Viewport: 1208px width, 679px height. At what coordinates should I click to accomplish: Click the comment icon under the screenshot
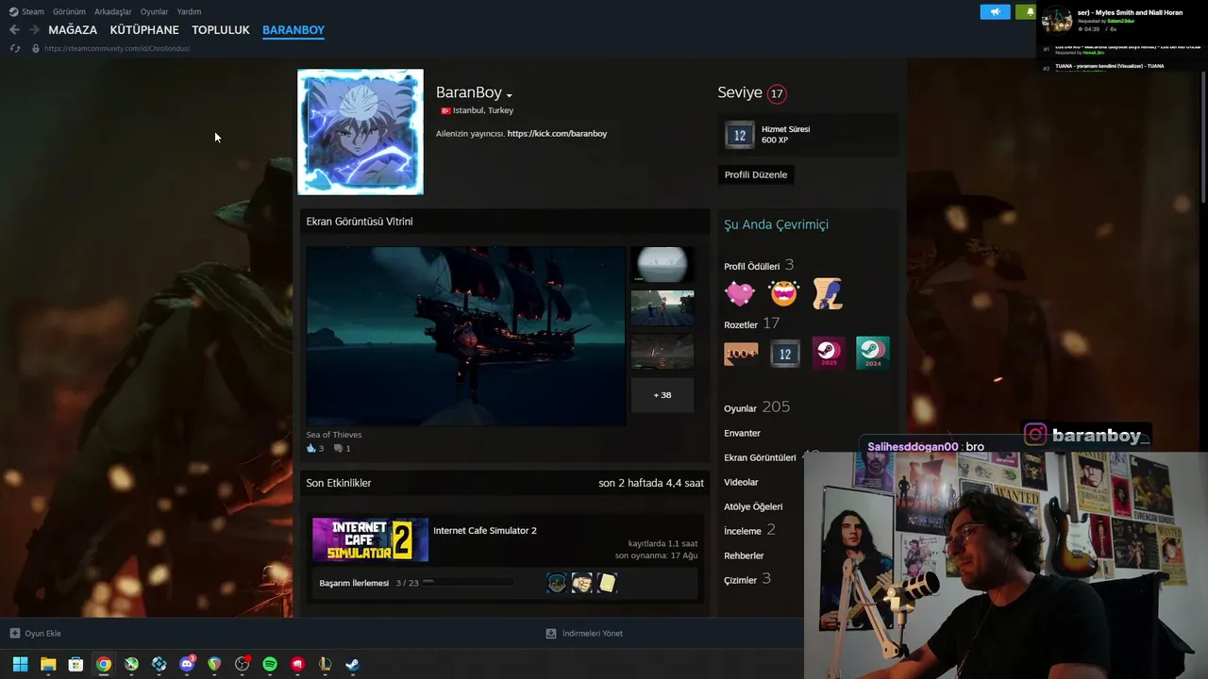tap(338, 449)
